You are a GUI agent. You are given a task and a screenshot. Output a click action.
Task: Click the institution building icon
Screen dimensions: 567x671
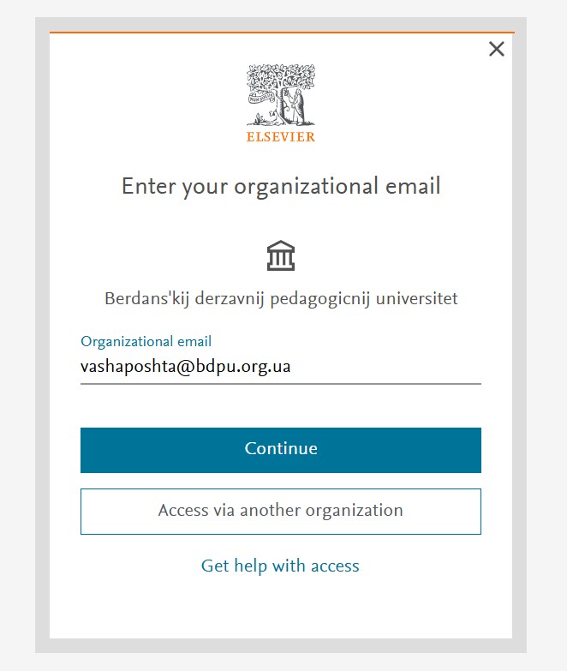(x=281, y=255)
